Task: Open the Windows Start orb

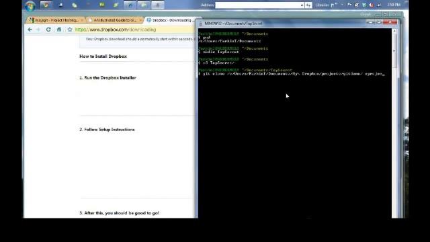Action: (x=30, y=5)
